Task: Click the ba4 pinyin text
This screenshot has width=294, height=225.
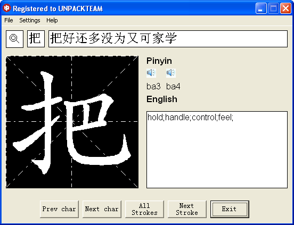Action: [173, 87]
